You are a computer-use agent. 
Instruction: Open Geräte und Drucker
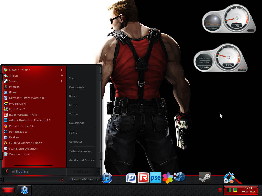(x=82, y=160)
